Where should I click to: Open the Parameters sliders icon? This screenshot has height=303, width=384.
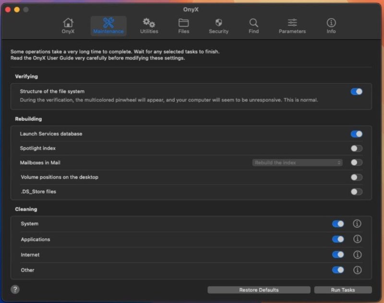[292, 23]
